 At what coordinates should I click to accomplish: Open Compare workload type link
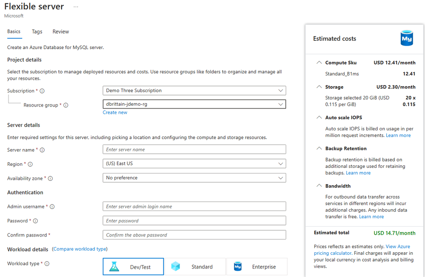(80, 249)
